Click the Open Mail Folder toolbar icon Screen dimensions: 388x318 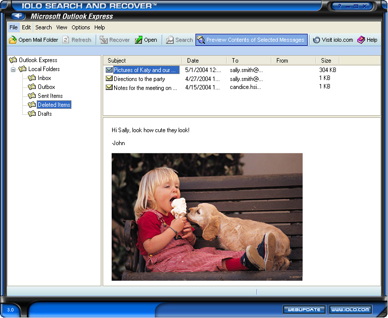click(12, 40)
